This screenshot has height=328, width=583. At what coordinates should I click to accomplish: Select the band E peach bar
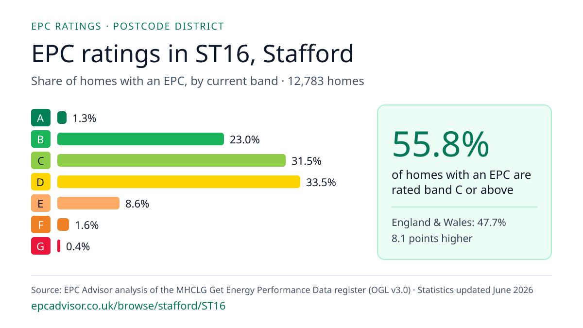pos(88,204)
